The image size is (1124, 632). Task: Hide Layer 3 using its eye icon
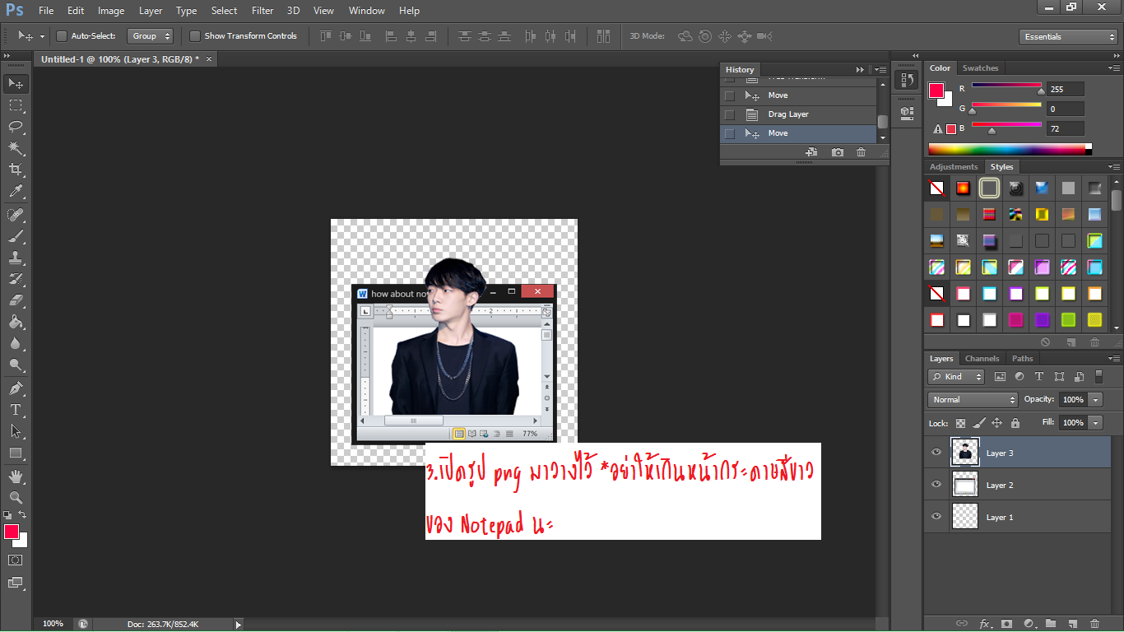936,453
